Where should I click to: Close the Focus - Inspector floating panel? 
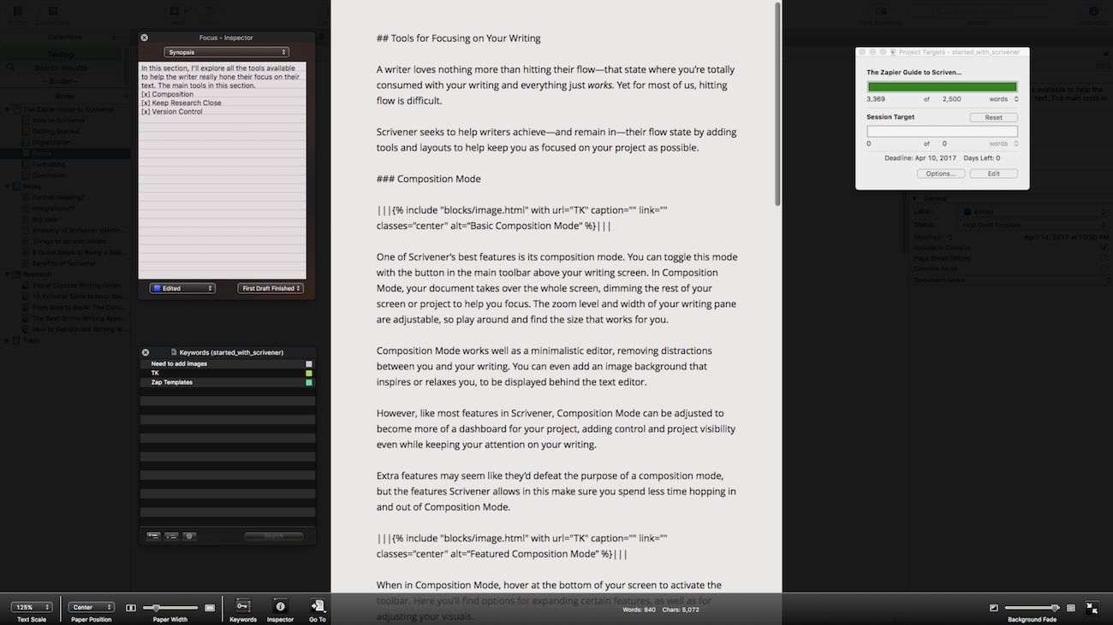pyautogui.click(x=144, y=38)
